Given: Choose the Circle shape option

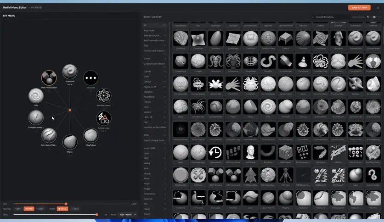Looking at the screenshot, I should 62,209.
